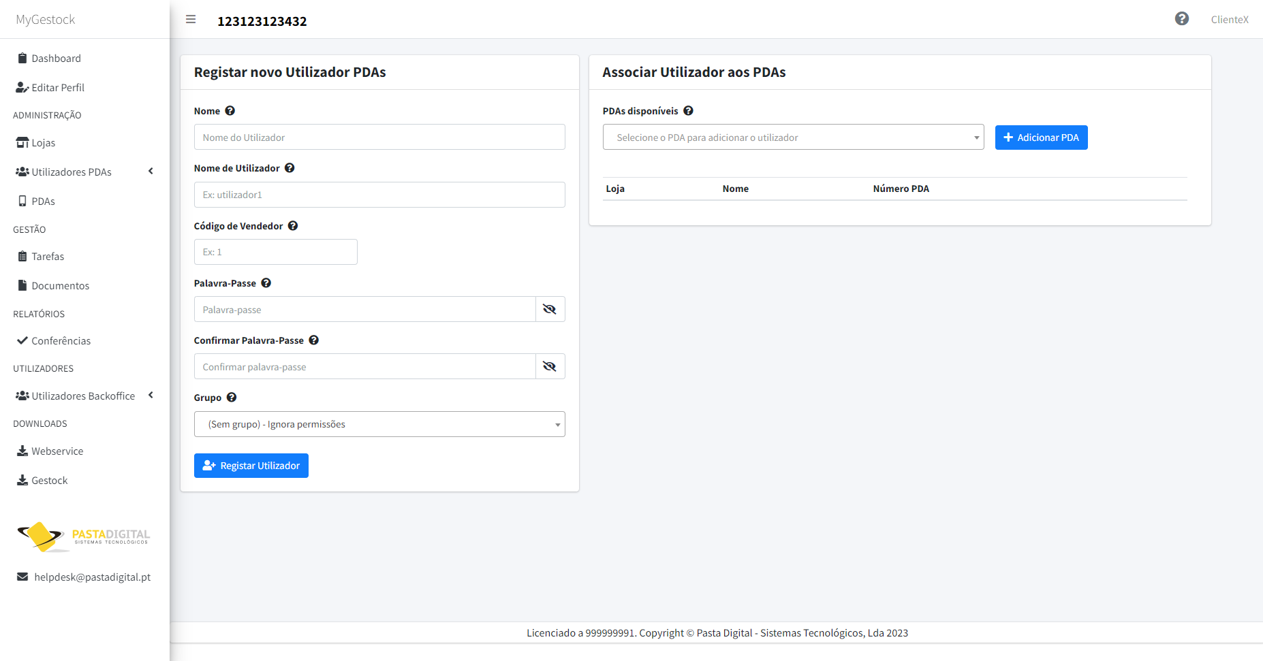Click the Gestock download icon
Screen dimensions: 1263x661
point(22,481)
